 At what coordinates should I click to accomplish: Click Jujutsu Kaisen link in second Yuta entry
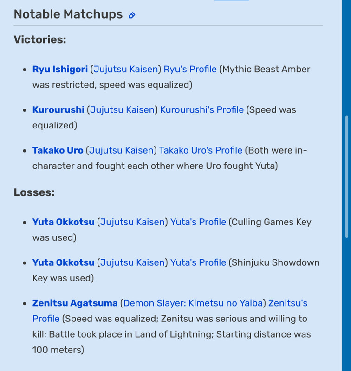[132, 262]
